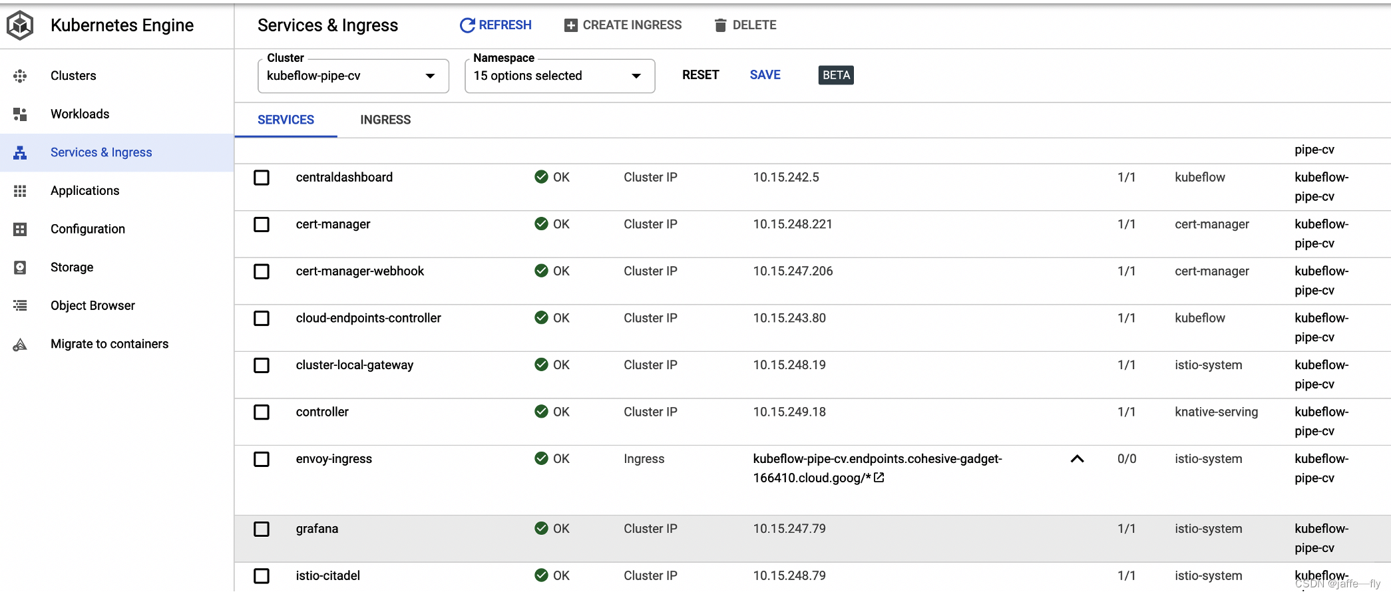Click the BETA badge
The width and height of the screenshot is (1391, 596).
pos(836,75)
